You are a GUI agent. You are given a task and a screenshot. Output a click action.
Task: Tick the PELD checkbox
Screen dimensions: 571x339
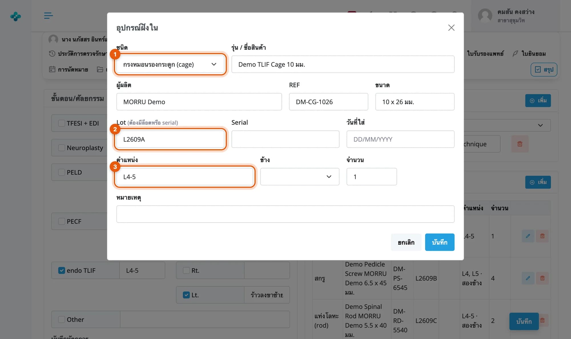[61, 172]
